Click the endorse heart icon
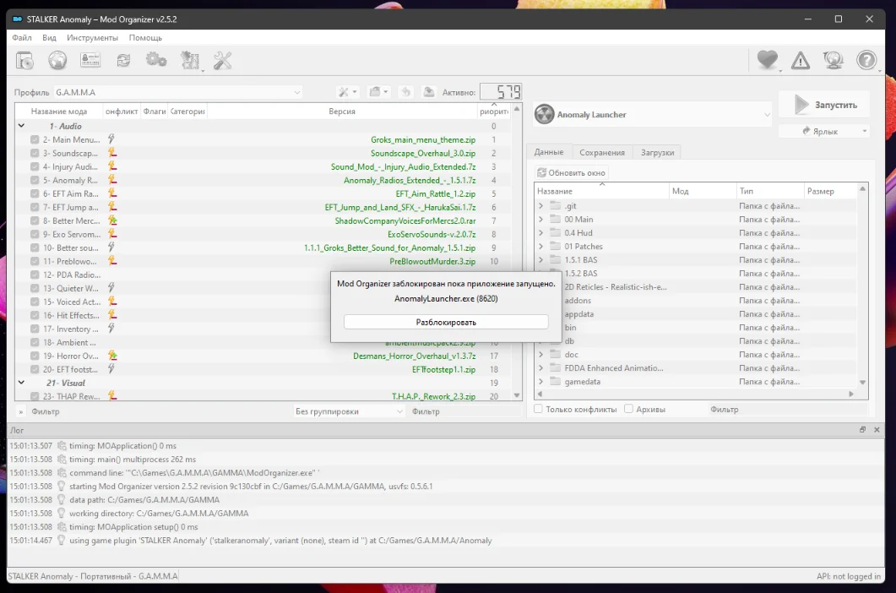Viewport: 896px width, 593px height. pos(768,60)
